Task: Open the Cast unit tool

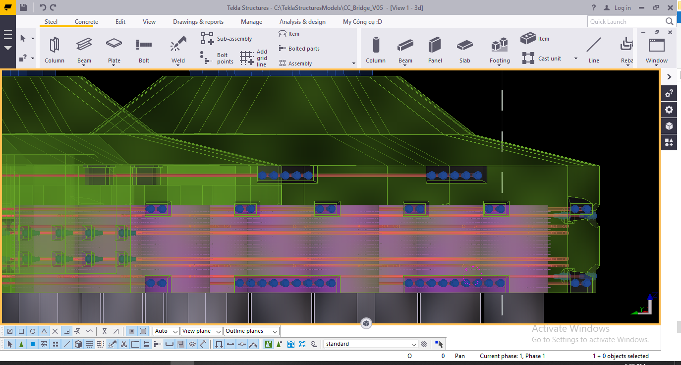Action: (541, 59)
